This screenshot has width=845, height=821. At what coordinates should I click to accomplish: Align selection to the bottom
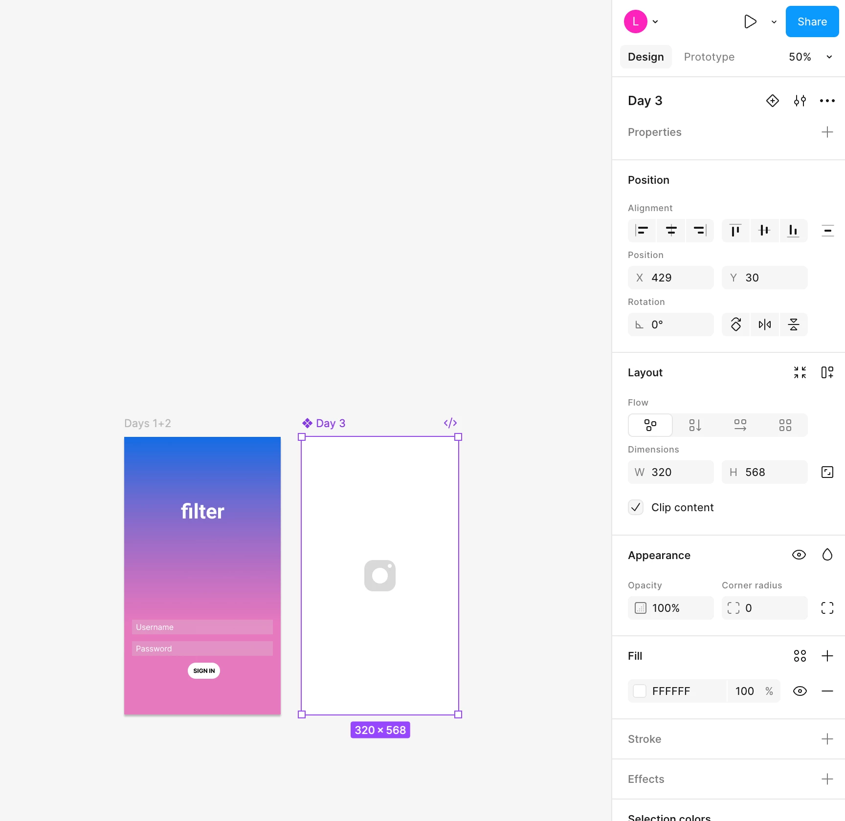click(793, 230)
